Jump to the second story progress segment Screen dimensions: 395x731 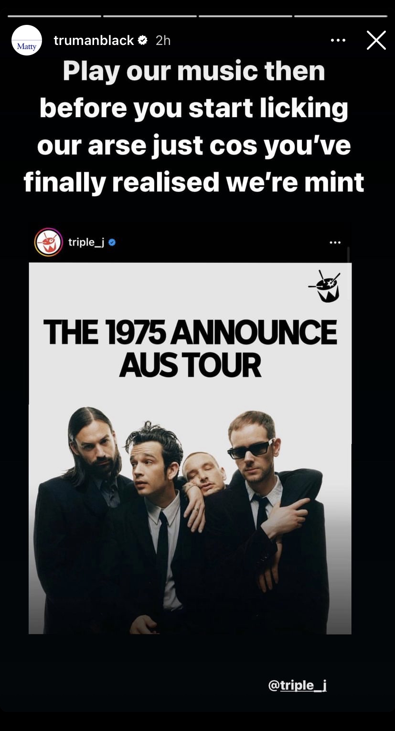point(149,16)
